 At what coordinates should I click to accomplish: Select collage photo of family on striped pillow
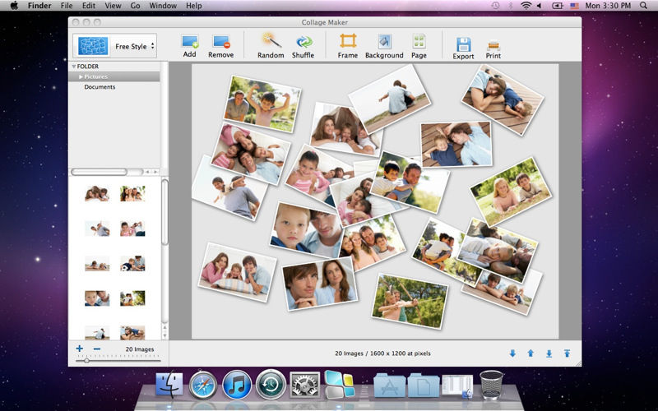238,272
